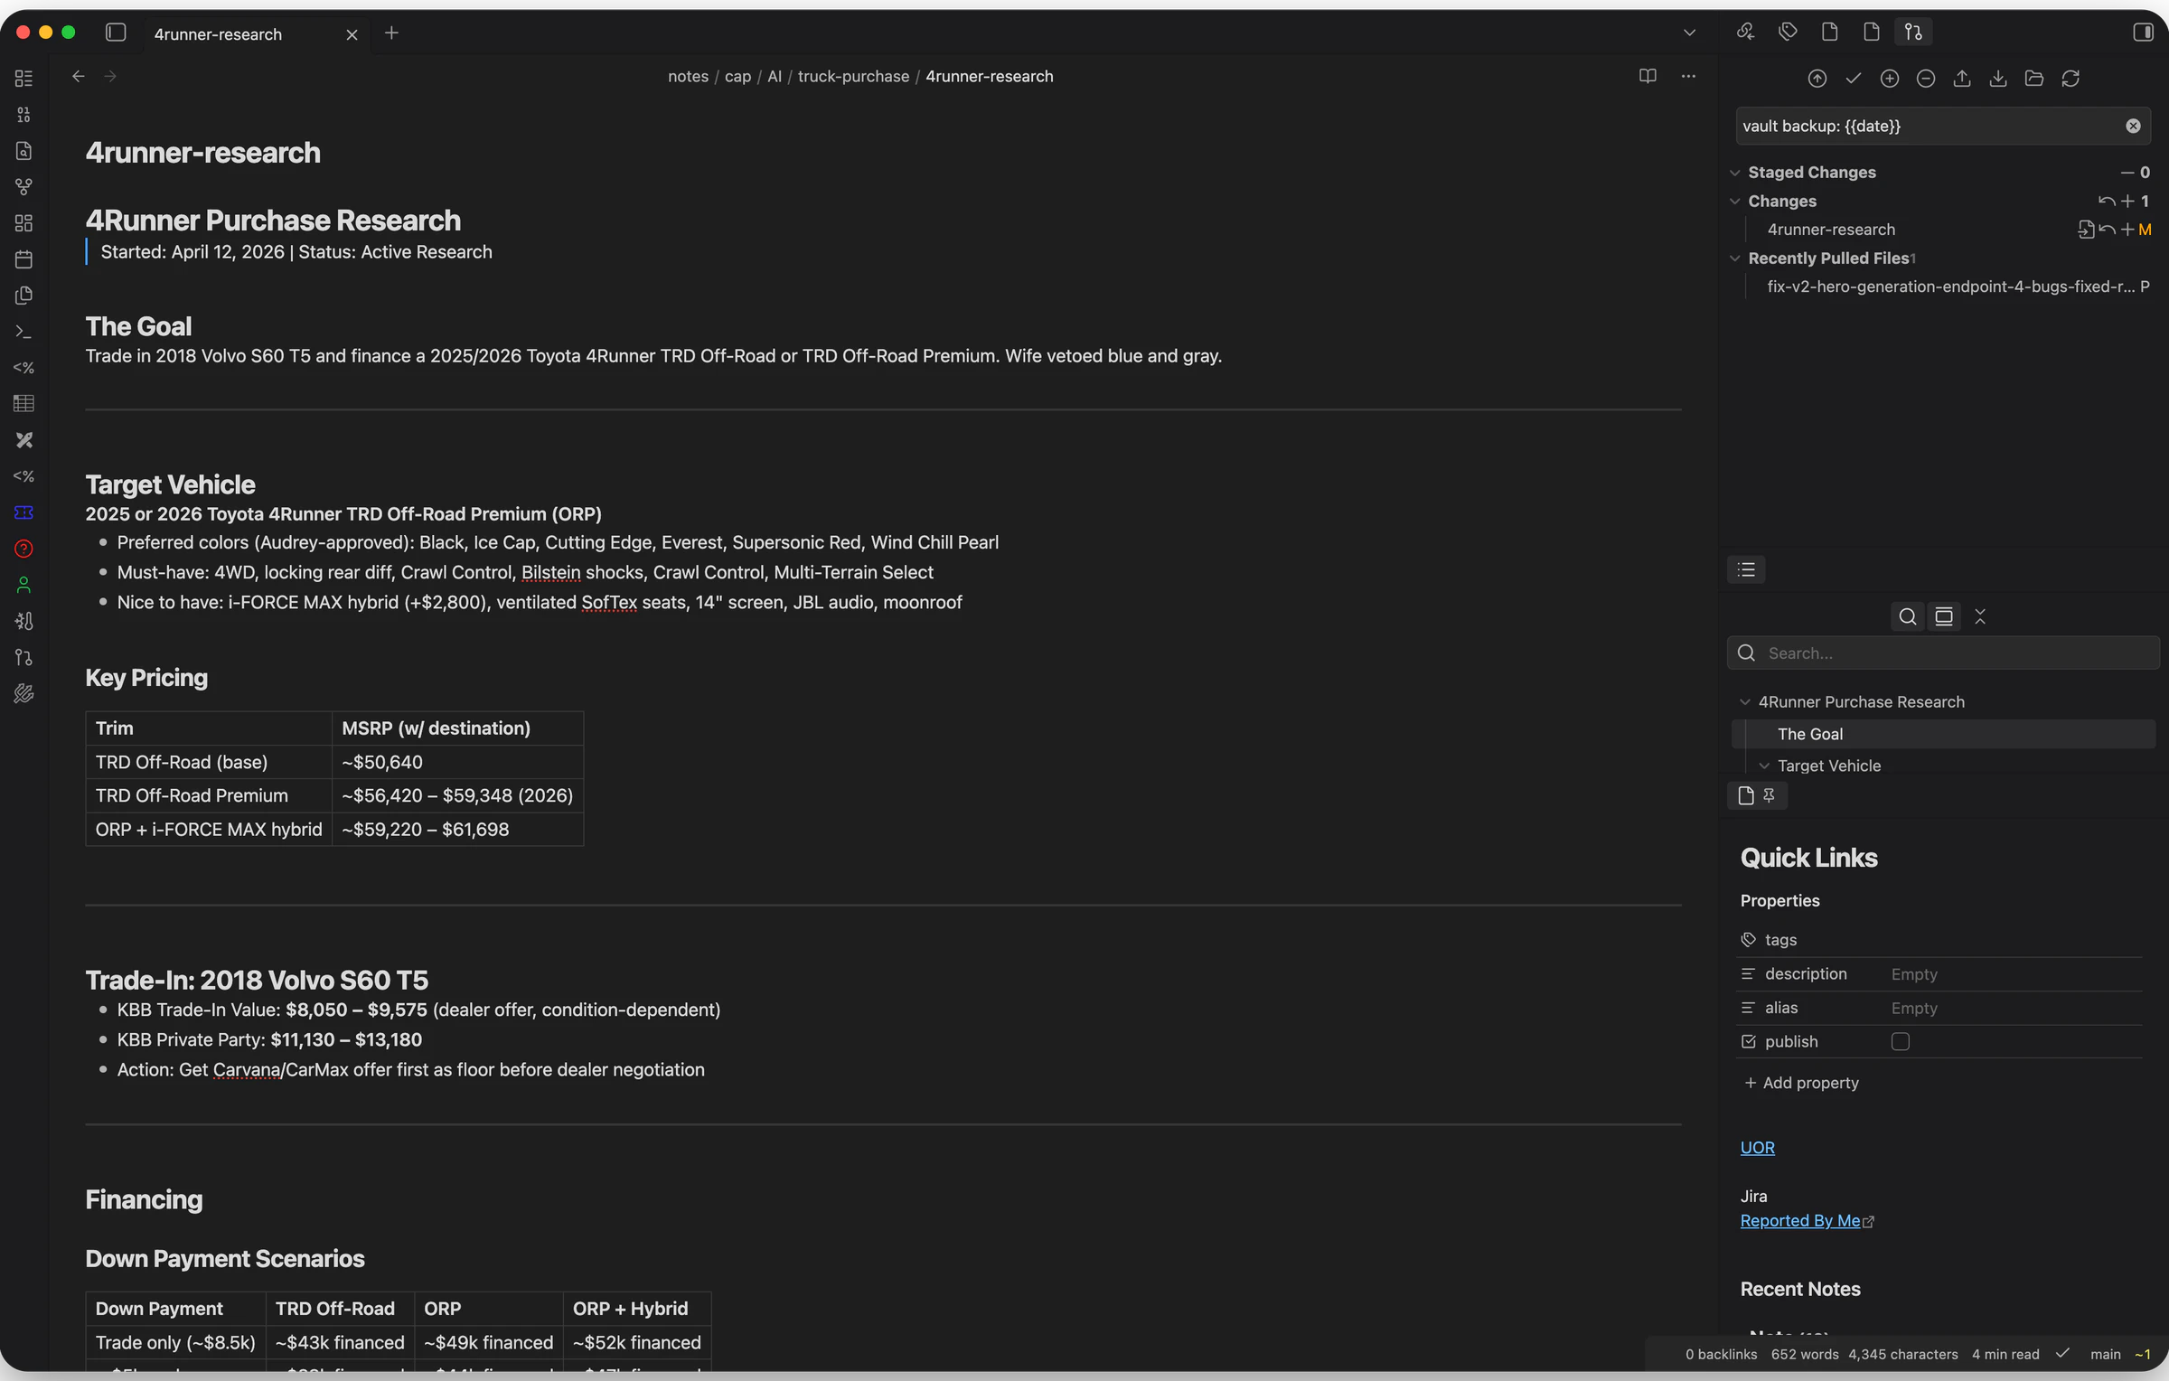This screenshot has height=1381, width=2169.
Task: Open the graph view from the left ribbon
Action: 23,187
